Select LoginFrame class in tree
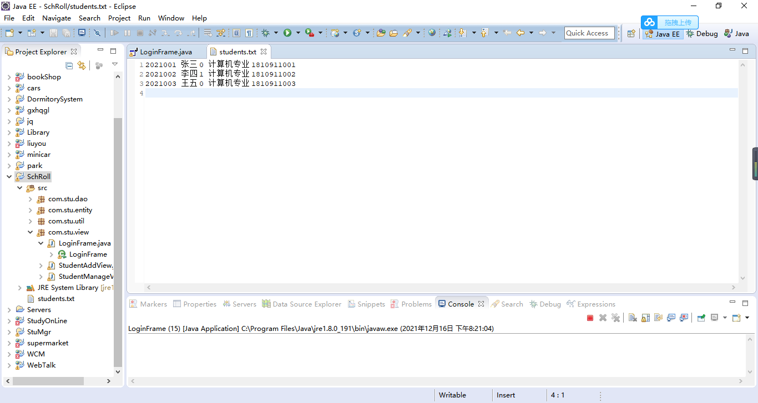 coord(83,254)
